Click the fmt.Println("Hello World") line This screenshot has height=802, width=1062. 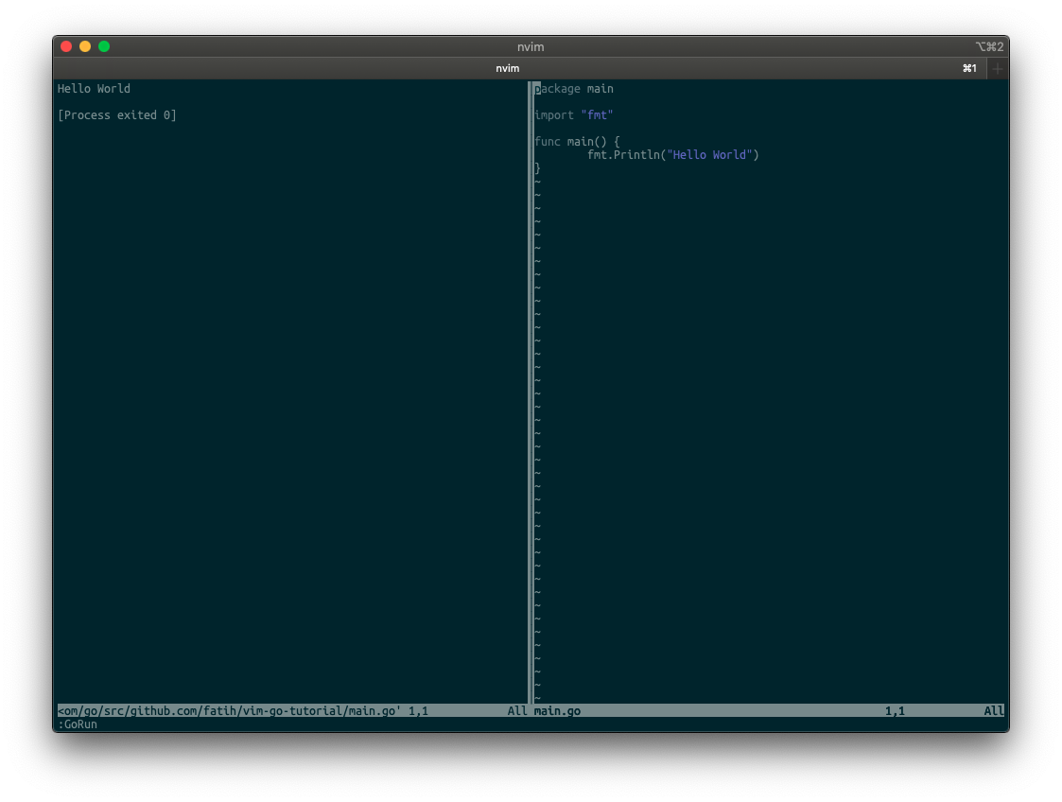pos(673,155)
